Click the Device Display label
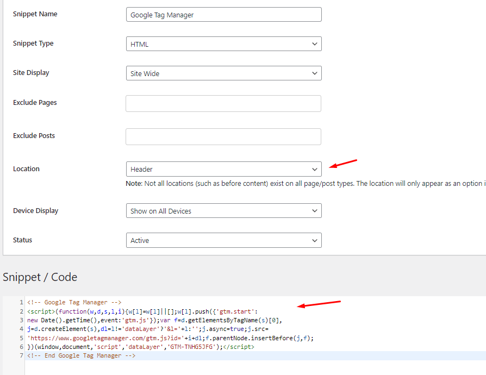486x375 pixels. [36, 211]
